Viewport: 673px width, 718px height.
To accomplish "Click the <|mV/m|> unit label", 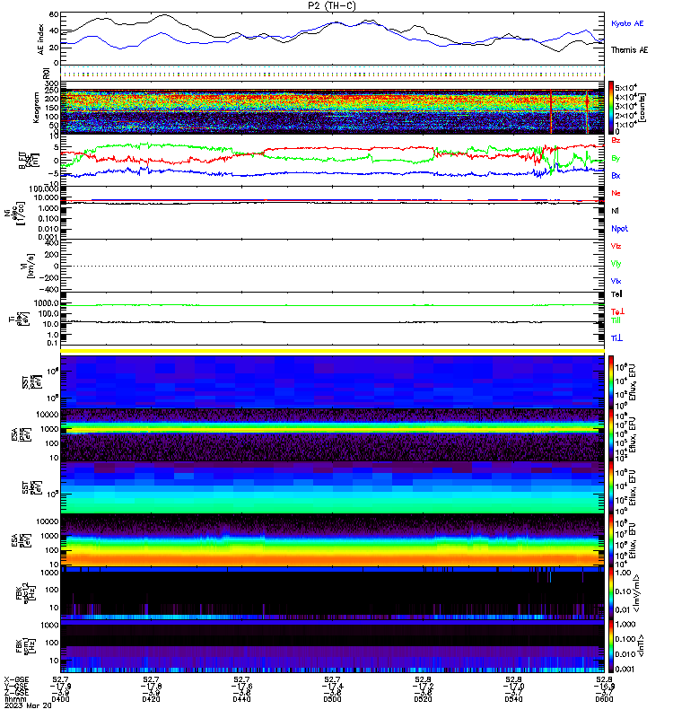I will [636, 593].
